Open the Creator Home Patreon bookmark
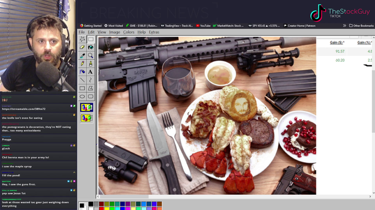The image size is (375, 210). tap(299, 26)
